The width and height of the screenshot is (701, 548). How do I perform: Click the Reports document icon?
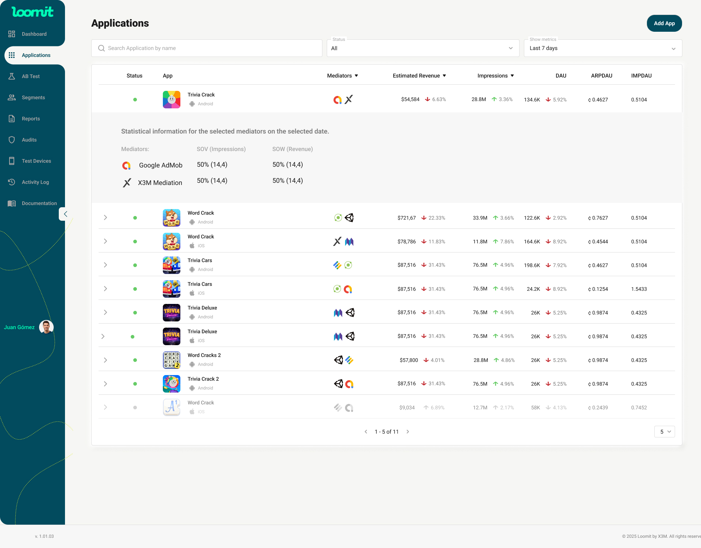coord(12,119)
